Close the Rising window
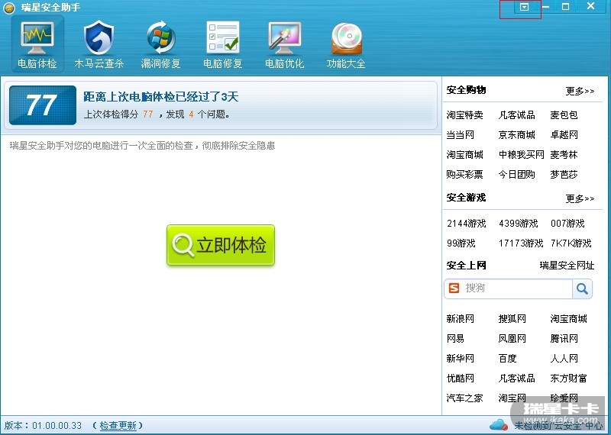This screenshot has height=435, width=611. (x=590, y=6)
